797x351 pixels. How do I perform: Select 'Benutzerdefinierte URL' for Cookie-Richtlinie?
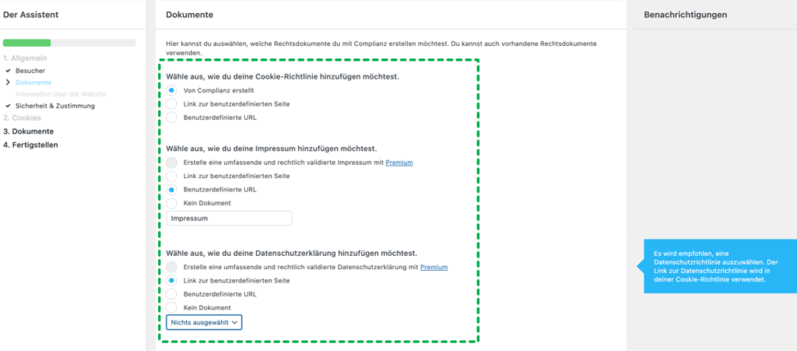point(172,118)
